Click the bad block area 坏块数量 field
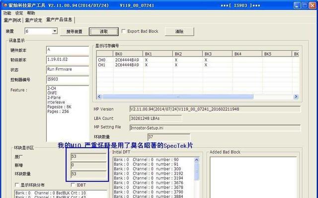Viewport: 318px width, 198px height. point(88,174)
